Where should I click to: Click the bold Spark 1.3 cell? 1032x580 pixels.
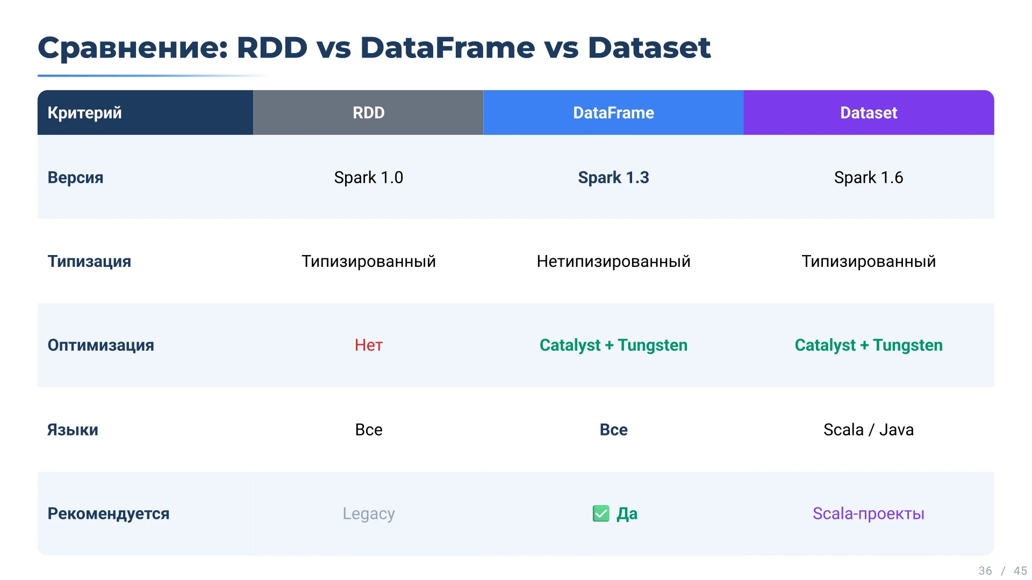click(x=613, y=177)
